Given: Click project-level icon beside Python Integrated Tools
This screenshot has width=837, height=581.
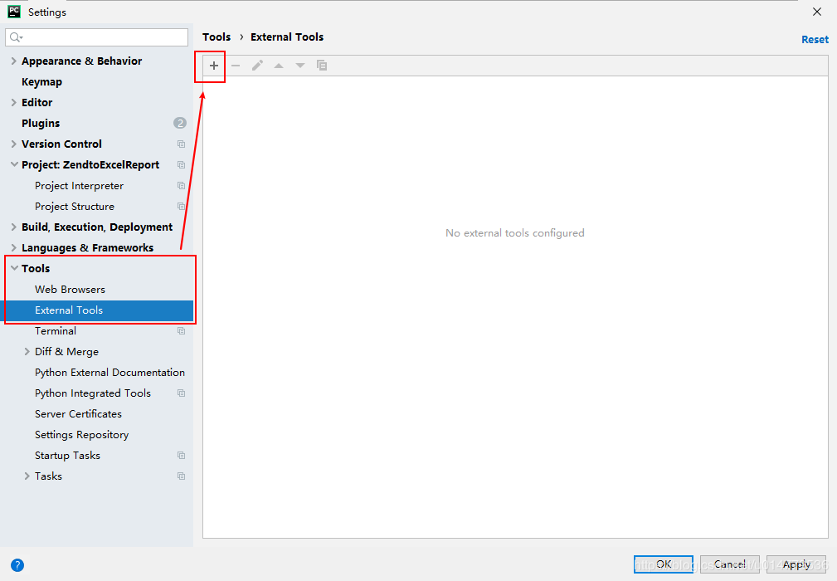Looking at the screenshot, I should pos(182,393).
